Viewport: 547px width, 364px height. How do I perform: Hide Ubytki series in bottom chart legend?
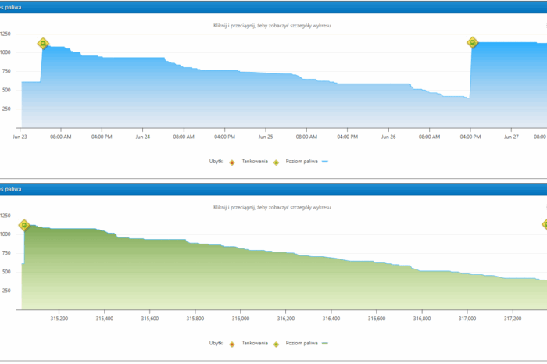pyautogui.click(x=216, y=344)
